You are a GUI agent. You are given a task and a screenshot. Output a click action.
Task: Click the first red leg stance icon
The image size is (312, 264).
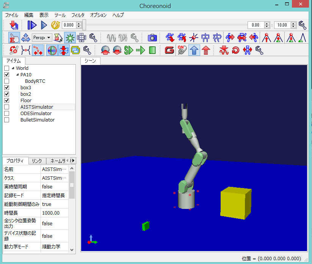point(267,38)
